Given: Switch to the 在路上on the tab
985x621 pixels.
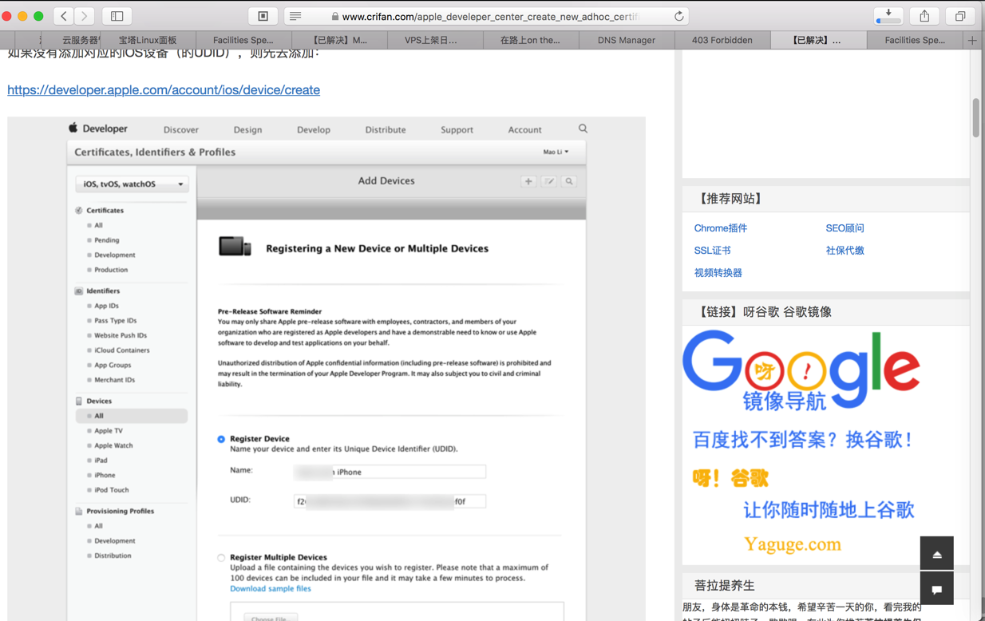Looking at the screenshot, I should [530, 40].
